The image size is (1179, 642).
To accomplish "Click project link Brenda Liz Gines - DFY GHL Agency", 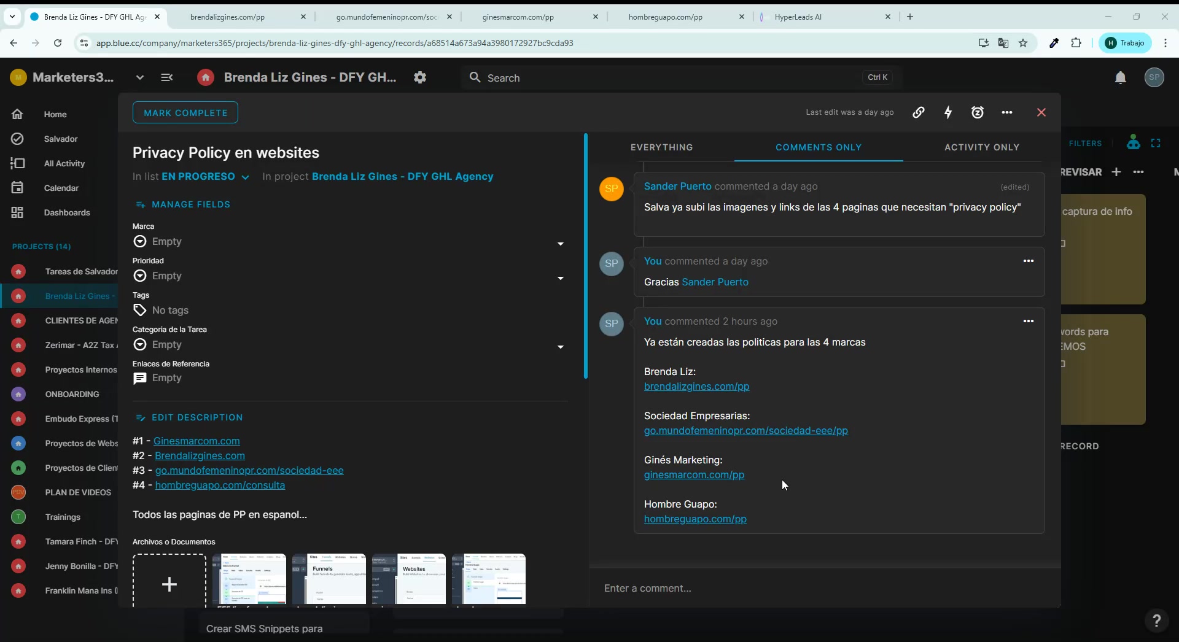I will 403,176.
